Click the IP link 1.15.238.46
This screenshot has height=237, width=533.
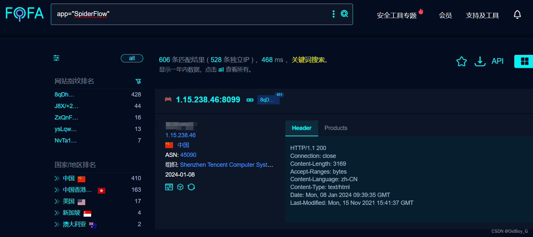(180, 135)
